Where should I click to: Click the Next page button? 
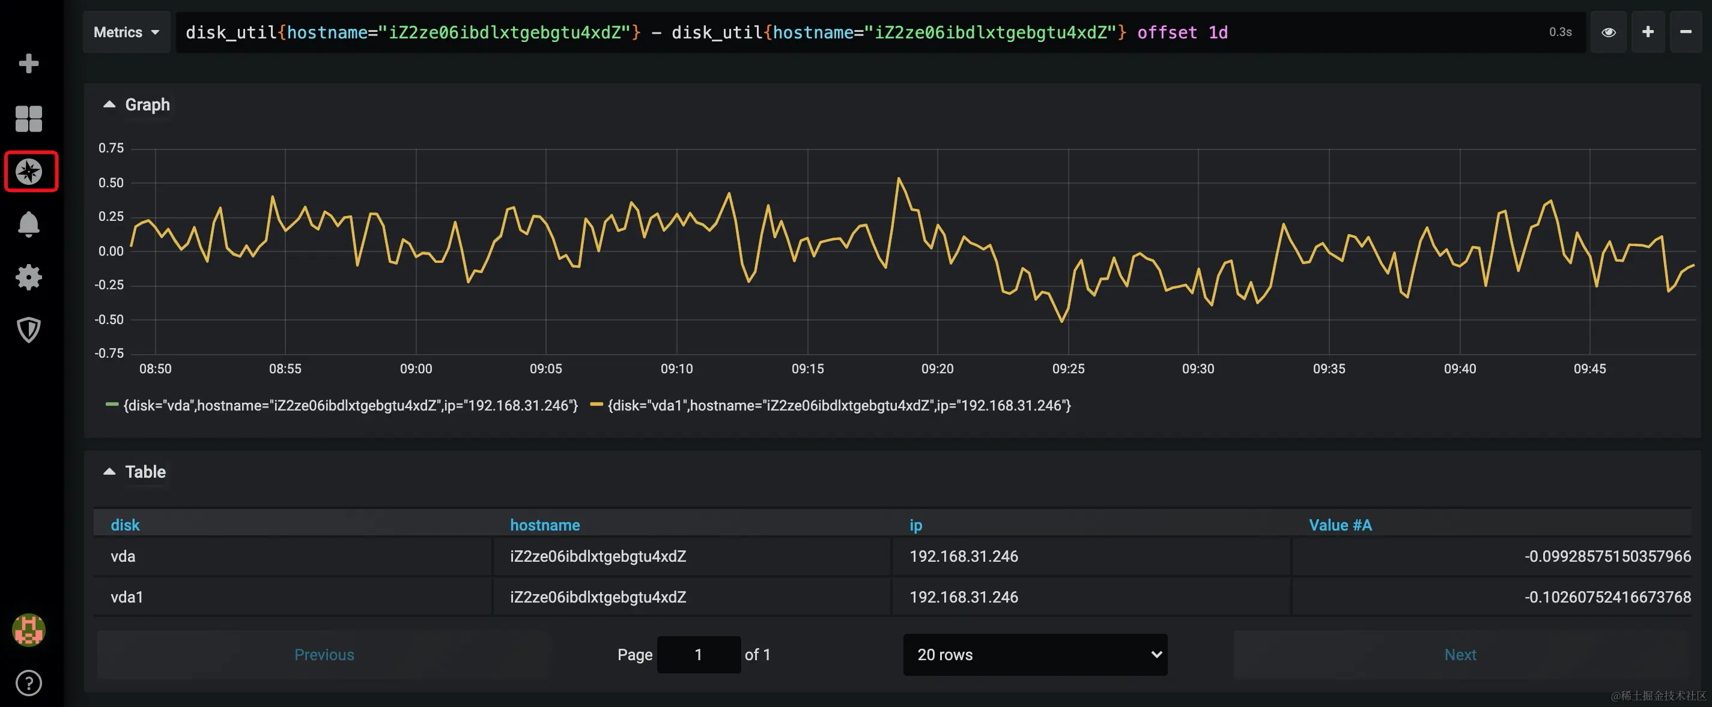point(1460,655)
